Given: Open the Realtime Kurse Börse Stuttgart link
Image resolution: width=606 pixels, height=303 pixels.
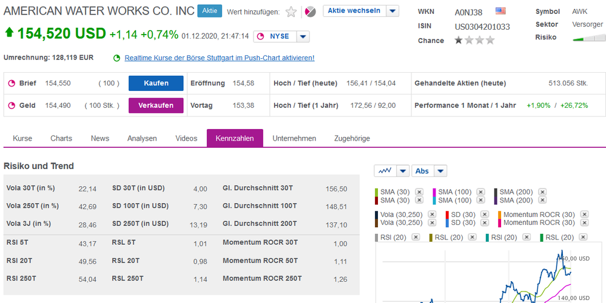Looking at the screenshot, I should 219,58.
